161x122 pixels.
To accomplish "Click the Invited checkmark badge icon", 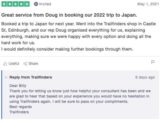I will coord(36,4).
